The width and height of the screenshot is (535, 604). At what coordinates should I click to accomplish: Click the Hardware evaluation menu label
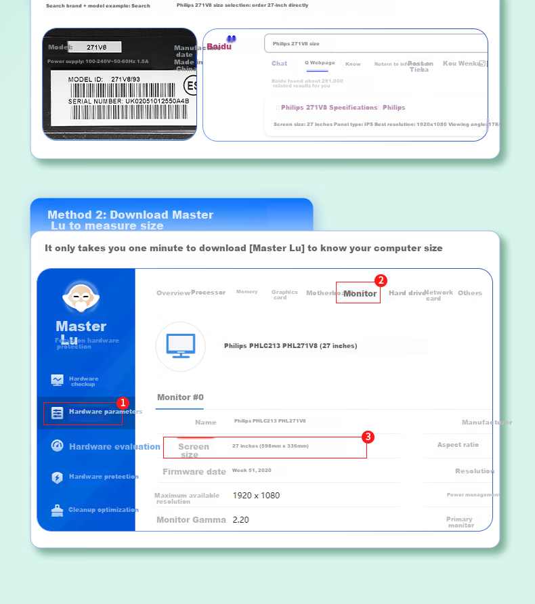tap(114, 446)
